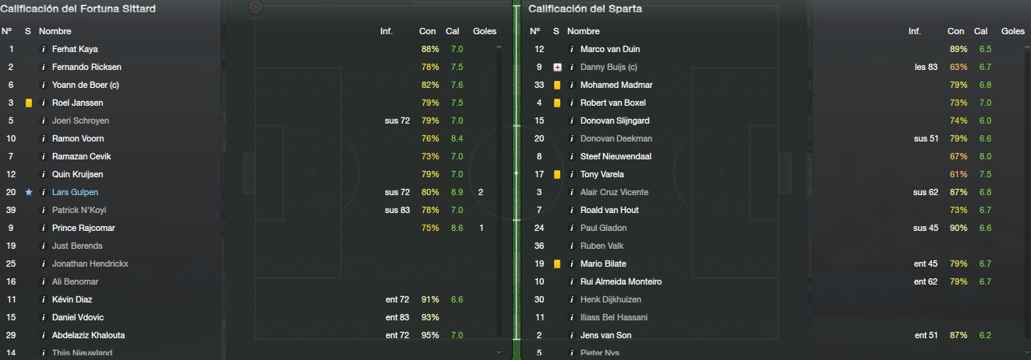Sort Fortuna Sittard list by Nombre header
The image size is (1031, 360).
(x=55, y=31)
